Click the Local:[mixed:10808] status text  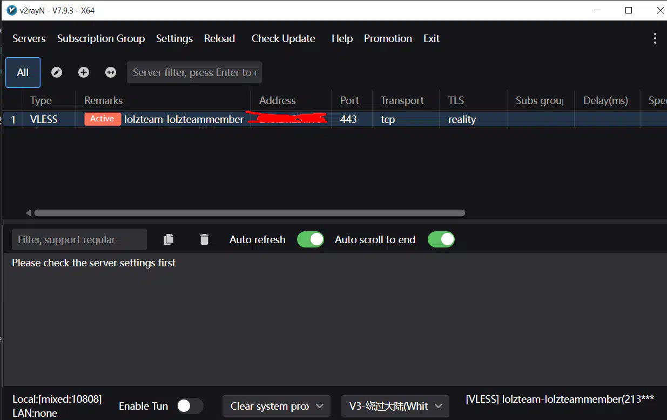[x=57, y=399]
